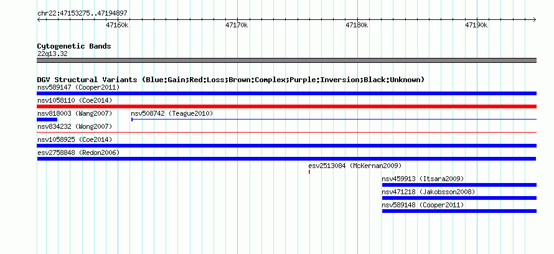Open the nsv1058110 (Coe2014) label
The image size is (554, 254).
pyautogui.click(x=75, y=100)
